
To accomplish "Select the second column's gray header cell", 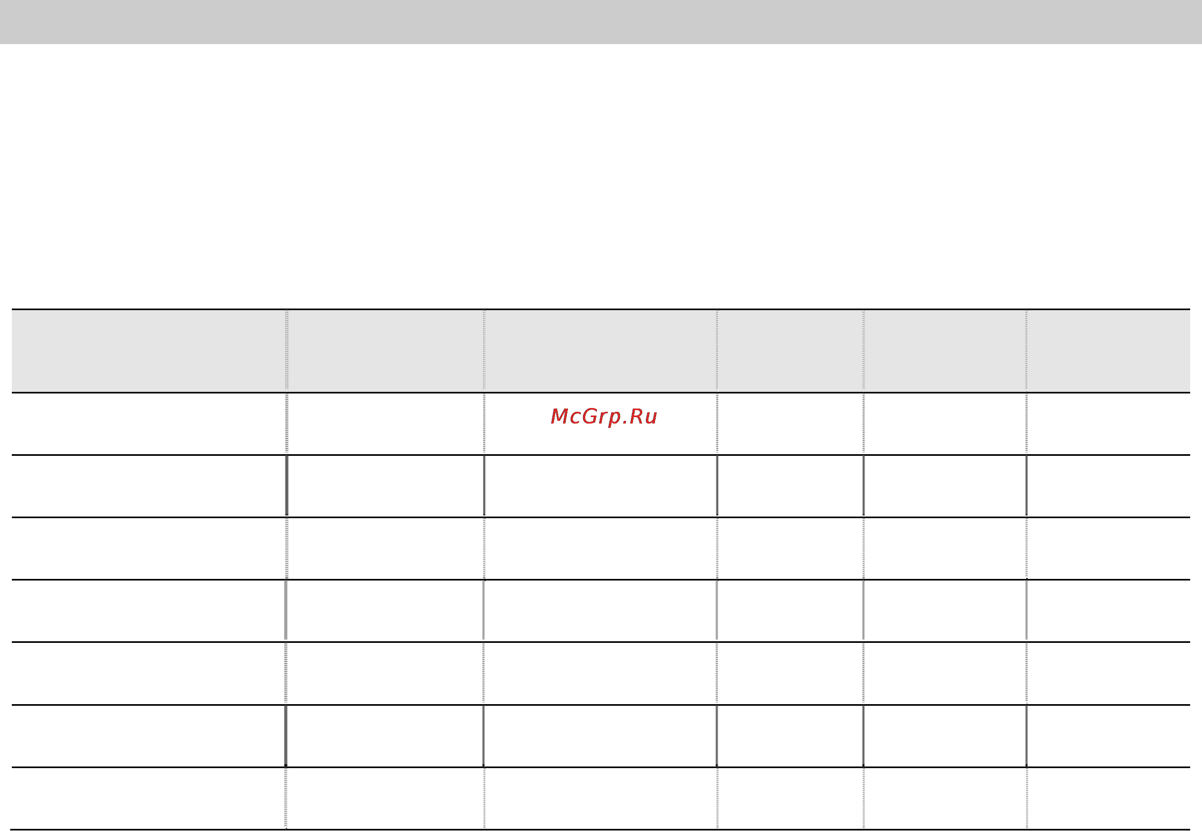I will pos(385,351).
